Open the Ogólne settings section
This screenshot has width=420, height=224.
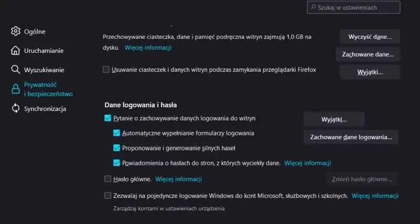click(35, 31)
